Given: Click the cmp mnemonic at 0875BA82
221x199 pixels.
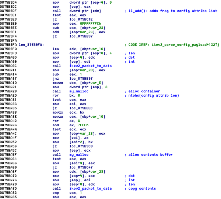Looking at the screenshot, I should click(56, 193).
